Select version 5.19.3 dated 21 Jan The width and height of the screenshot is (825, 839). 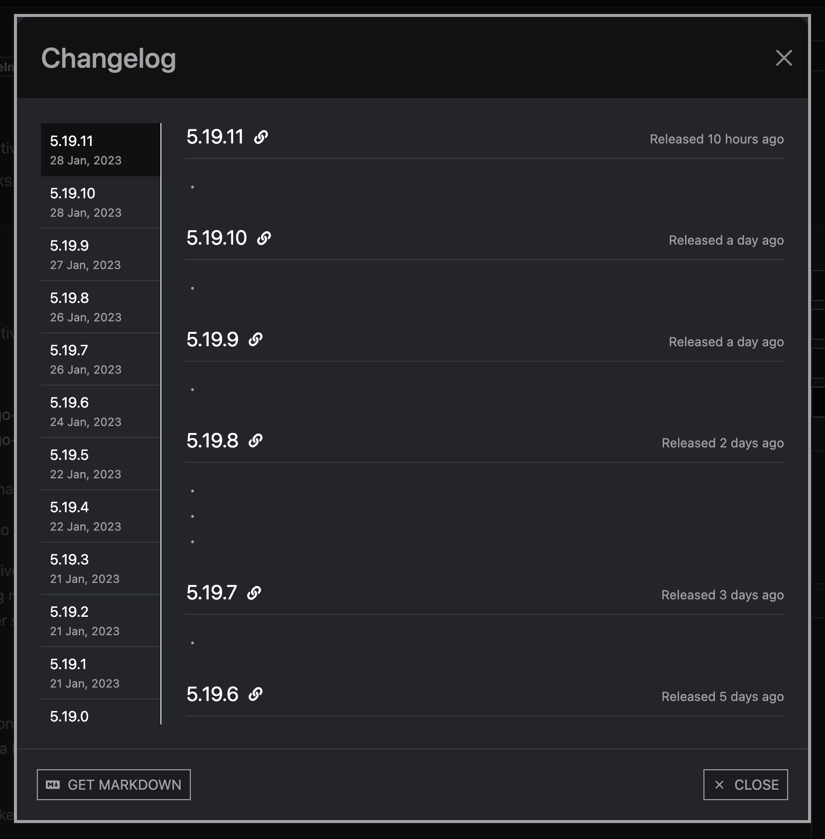tap(100, 568)
